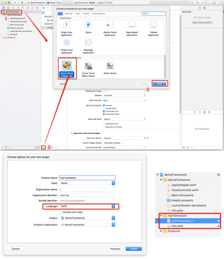Open the File inspector page icon
Image resolution: width=224 pixels, height=259 pixels.
200,8
